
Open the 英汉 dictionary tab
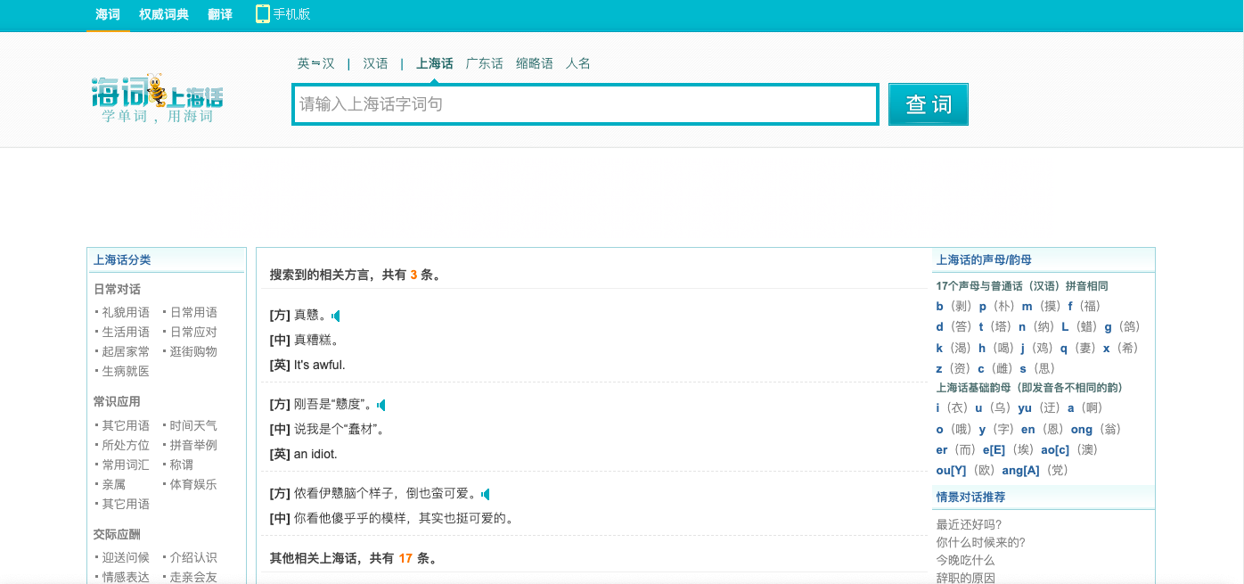(x=315, y=63)
